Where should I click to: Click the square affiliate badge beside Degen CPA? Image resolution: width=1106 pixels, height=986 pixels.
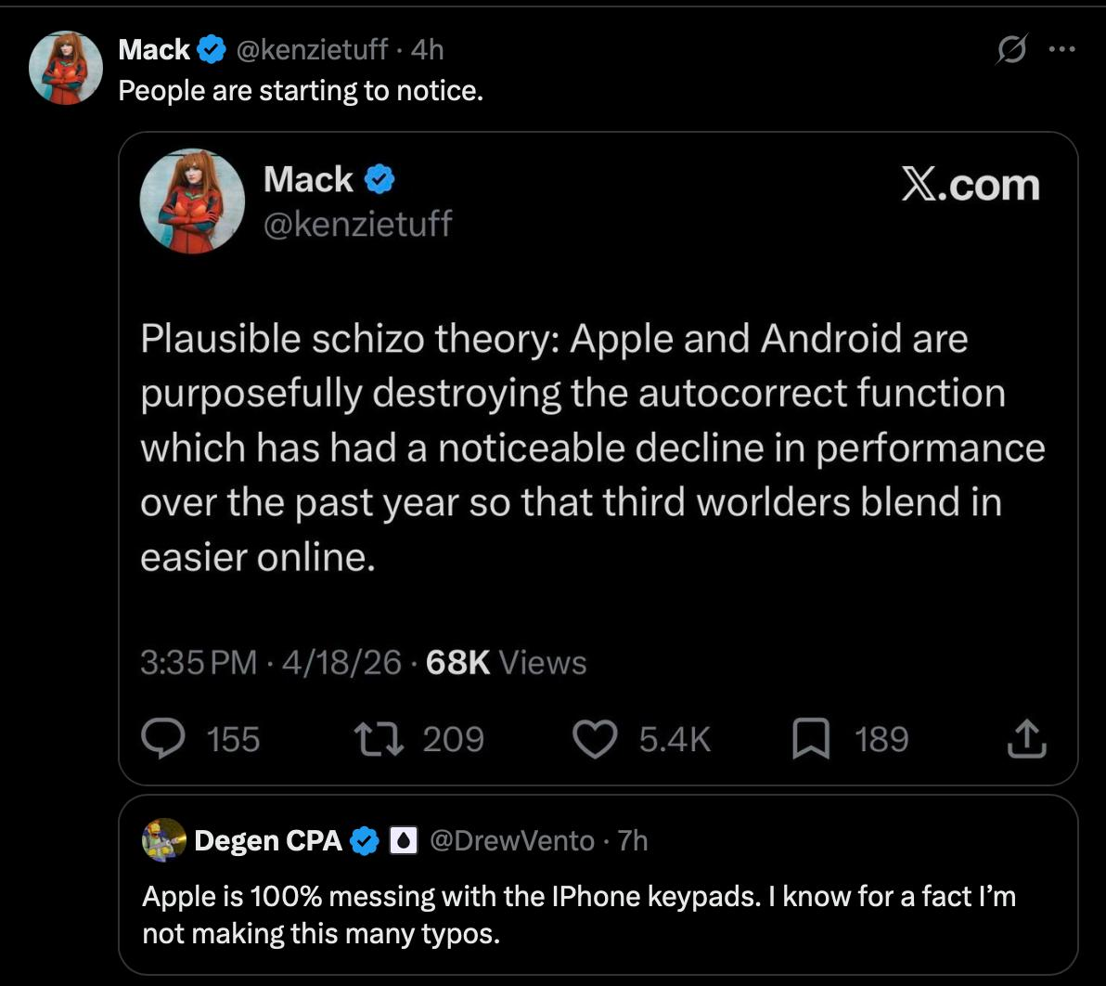point(404,840)
